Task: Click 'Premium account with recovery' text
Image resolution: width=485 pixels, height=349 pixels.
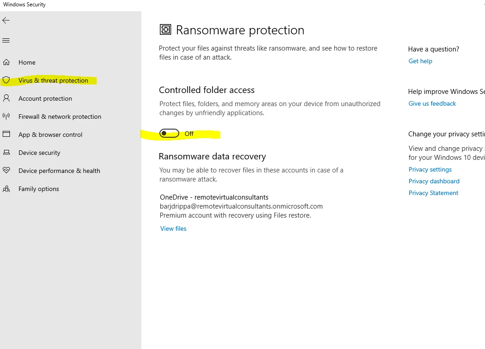Action: click(235, 215)
